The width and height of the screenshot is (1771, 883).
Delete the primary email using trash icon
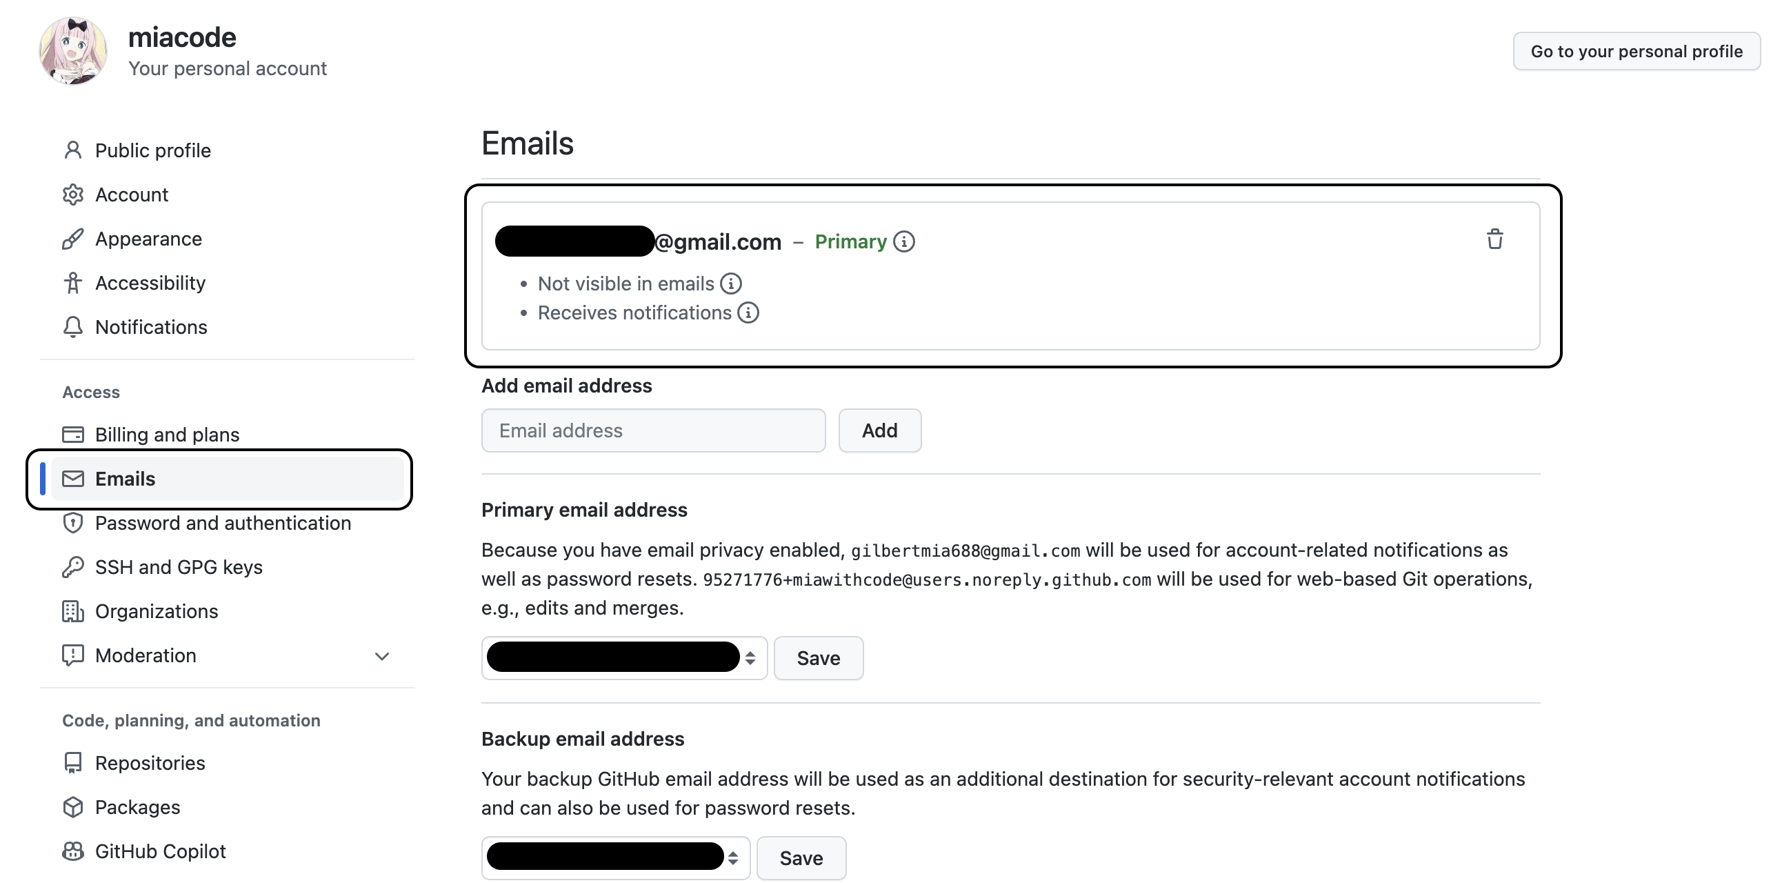pos(1494,239)
